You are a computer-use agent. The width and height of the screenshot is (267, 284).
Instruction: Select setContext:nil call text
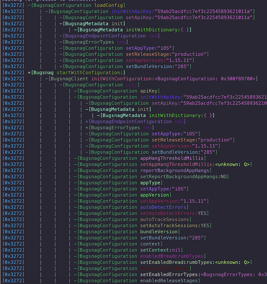[x=160, y=250]
